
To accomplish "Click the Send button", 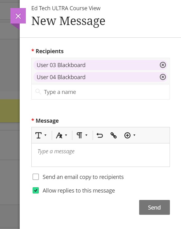I will (155, 207).
